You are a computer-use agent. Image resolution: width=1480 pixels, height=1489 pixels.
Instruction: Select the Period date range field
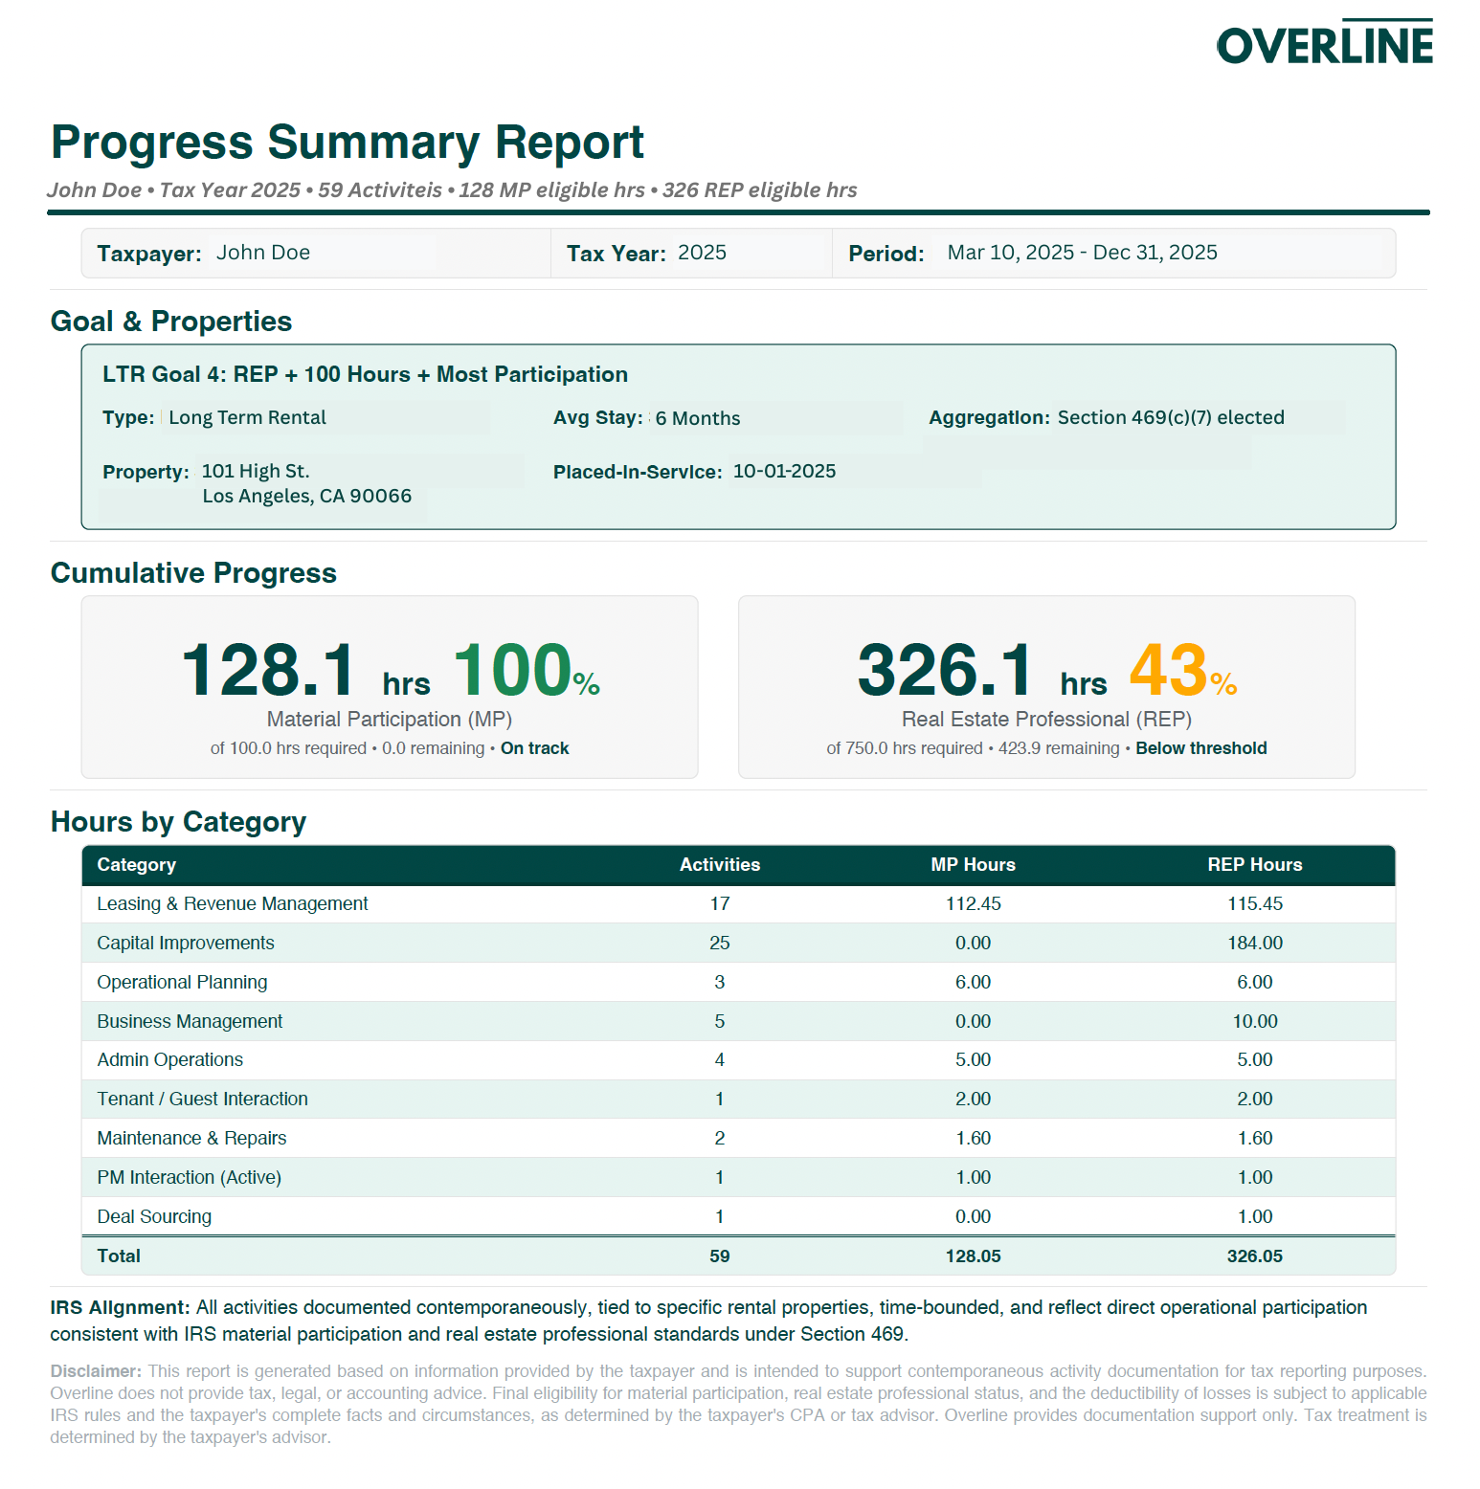(x=1081, y=253)
